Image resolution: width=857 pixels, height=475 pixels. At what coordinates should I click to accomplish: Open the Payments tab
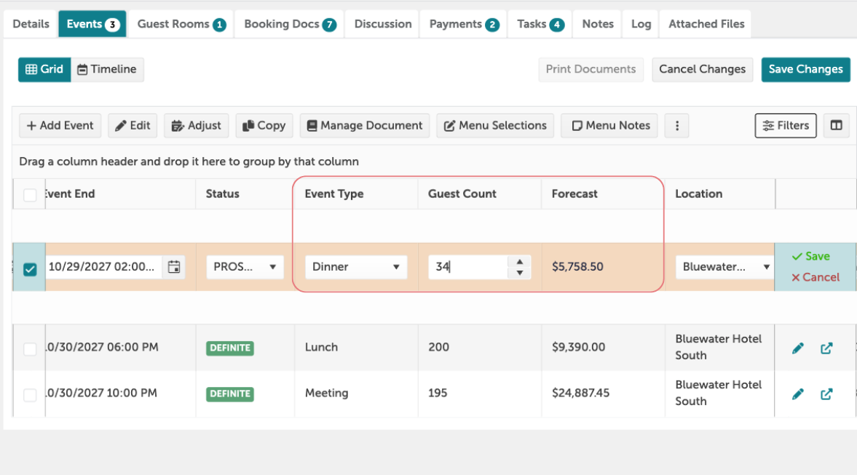pos(464,24)
